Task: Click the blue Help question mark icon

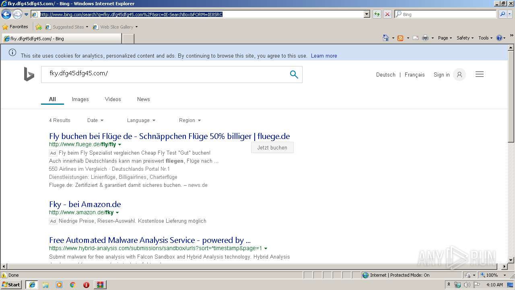Action: (x=499, y=38)
